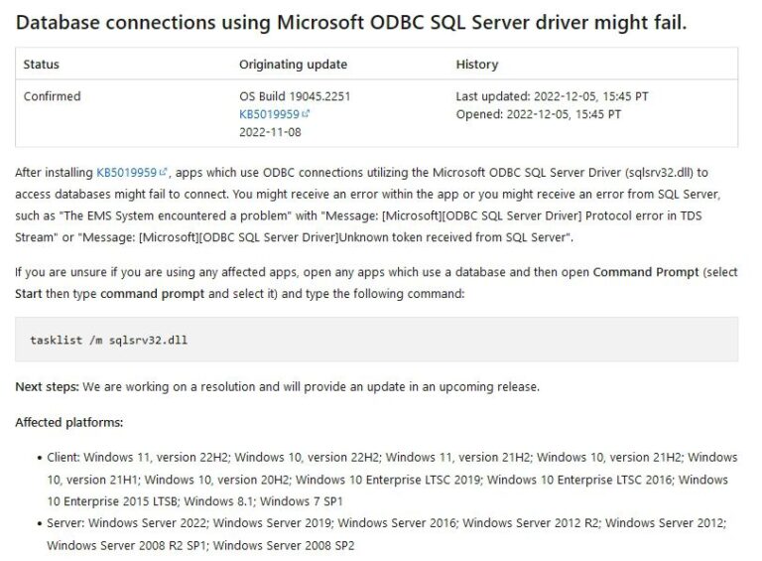Click the bold Start word in instructions
Image resolution: width=762 pixels, height=561 pixels.
click(x=31, y=295)
